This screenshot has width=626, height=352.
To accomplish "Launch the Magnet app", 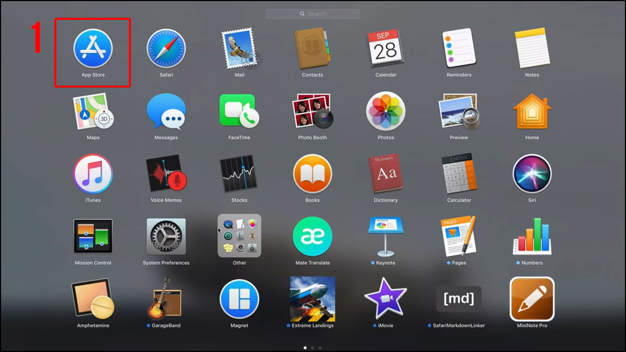I will point(239,299).
